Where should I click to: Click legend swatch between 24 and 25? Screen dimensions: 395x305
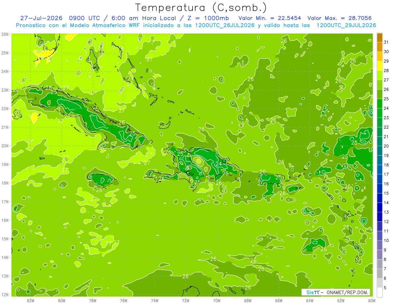tap(380, 104)
